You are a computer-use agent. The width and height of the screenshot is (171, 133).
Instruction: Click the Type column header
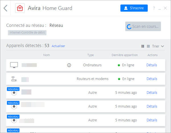click(x=90, y=55)
